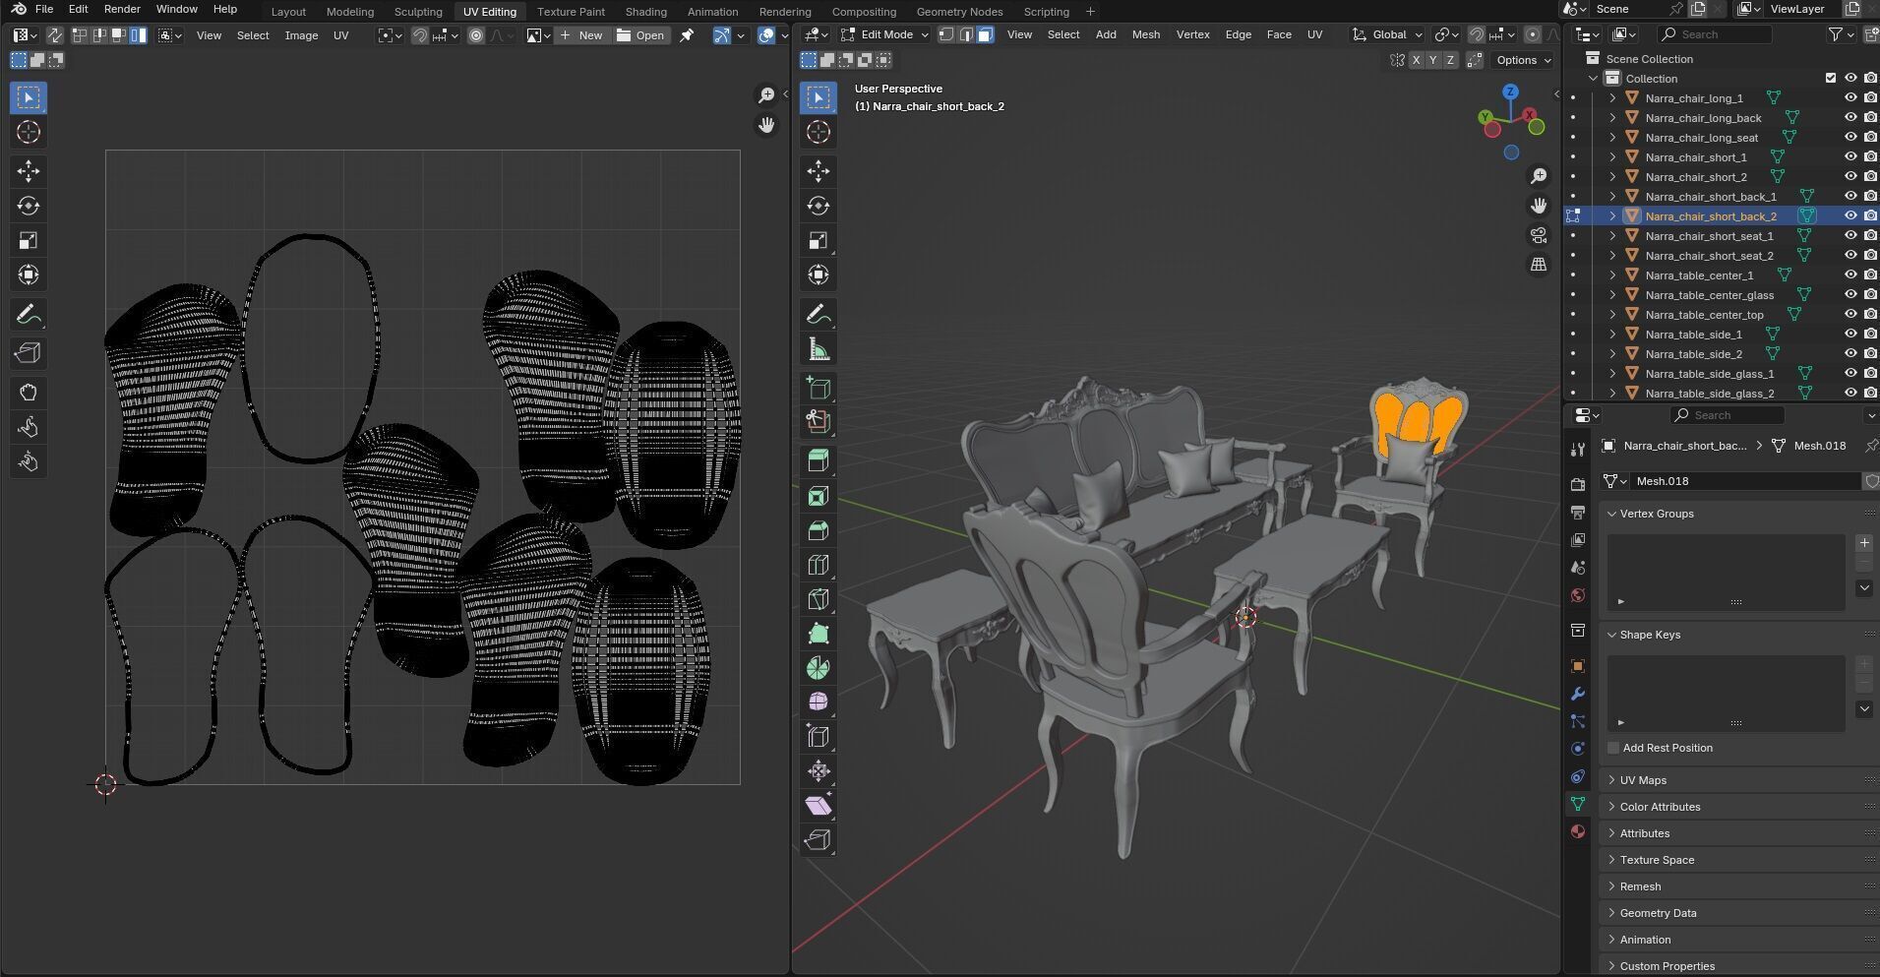
Task: Open the Material properties tab
Action: point(1578,831)
